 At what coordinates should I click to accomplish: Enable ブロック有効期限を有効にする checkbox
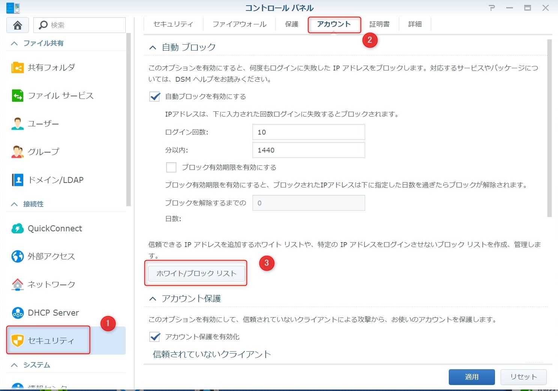point(171,167)
